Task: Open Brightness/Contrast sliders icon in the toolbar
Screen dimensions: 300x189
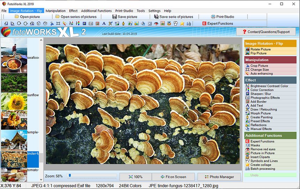Action: click(x=71, y=23)
